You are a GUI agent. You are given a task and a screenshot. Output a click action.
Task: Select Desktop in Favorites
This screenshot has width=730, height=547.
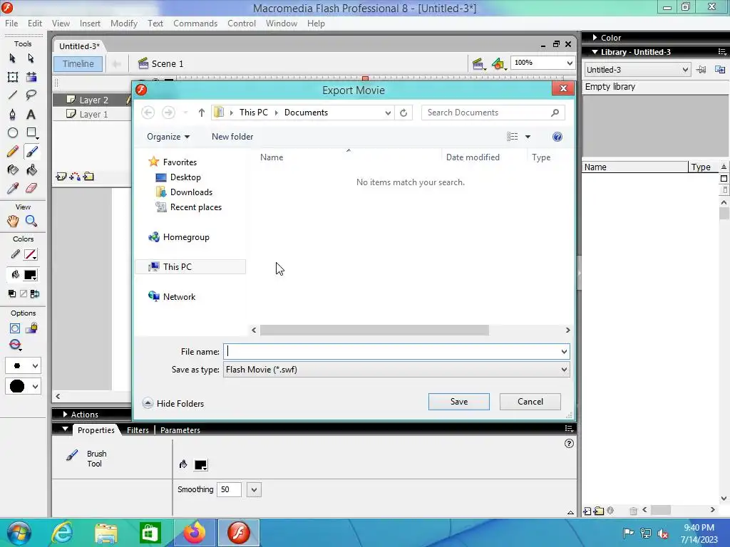(185, 177)
